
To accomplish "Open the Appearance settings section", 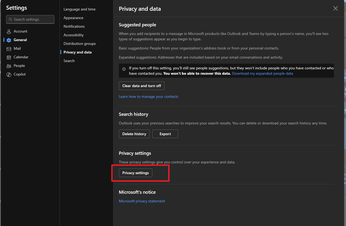I will 73,18.
